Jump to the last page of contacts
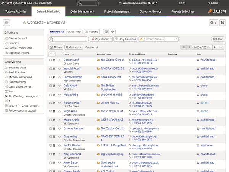 click(221, 47)
